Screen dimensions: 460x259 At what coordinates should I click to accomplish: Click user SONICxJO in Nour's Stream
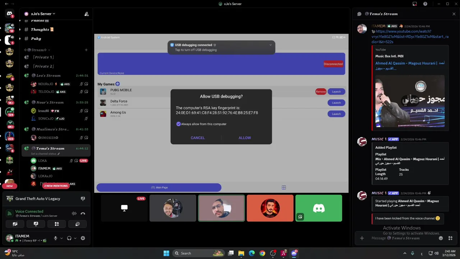[x=46, y=119]
